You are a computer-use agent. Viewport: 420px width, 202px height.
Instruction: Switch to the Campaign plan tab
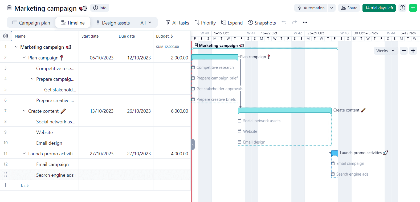[x=31, y=23]
